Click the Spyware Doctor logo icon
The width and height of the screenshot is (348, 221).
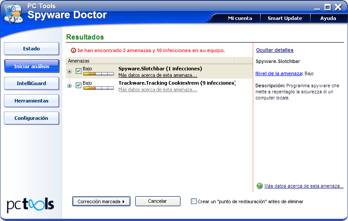click(13, 14)
